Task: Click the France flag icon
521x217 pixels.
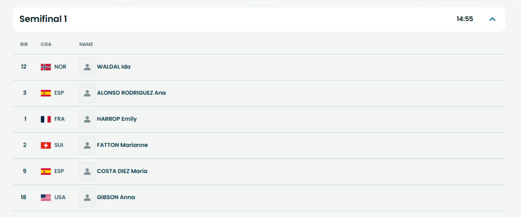Action: [45, 119]
